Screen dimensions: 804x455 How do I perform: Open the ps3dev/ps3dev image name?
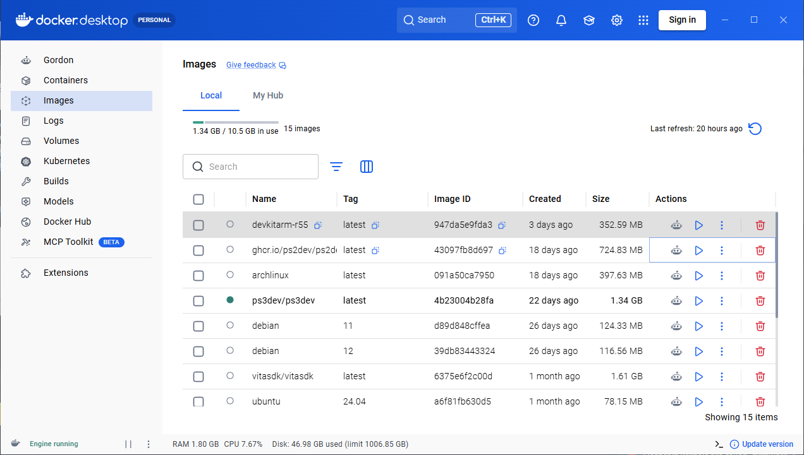[x=283, y=300]
